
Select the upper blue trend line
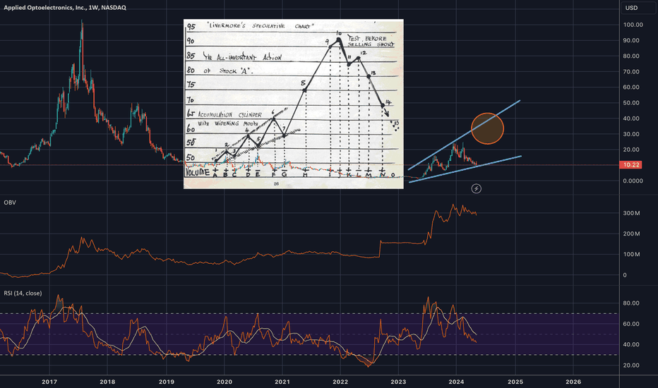[x=464, y=135]
